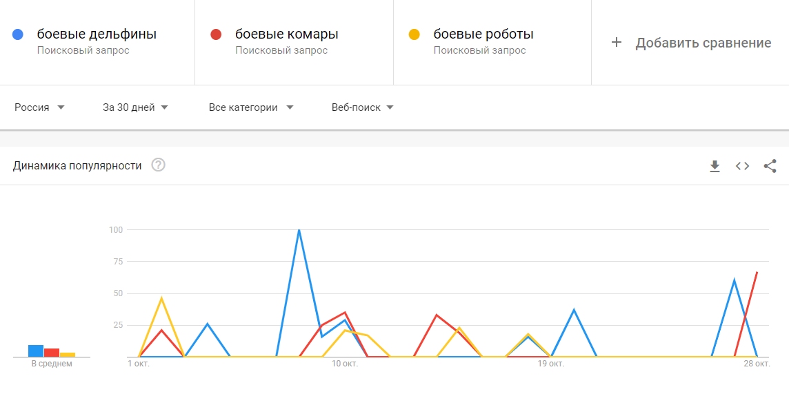Expand the За 30 дней period dropdown
This screenshot has width=789, height=416.
(x=135, y=107)
